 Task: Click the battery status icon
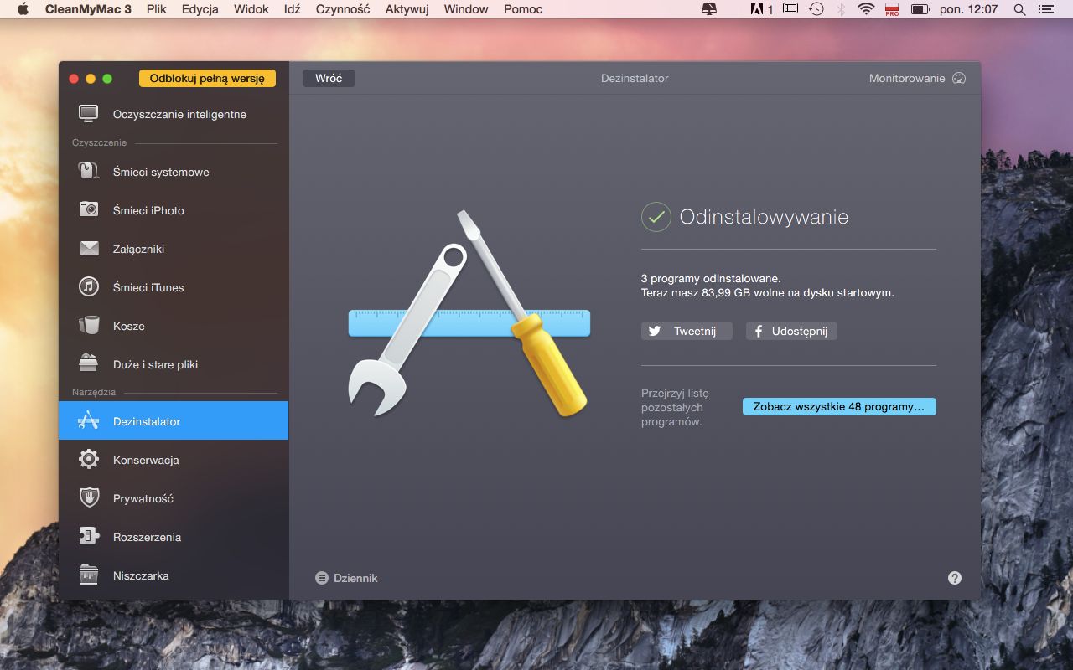pyautogui.click(x=920, y=9)
